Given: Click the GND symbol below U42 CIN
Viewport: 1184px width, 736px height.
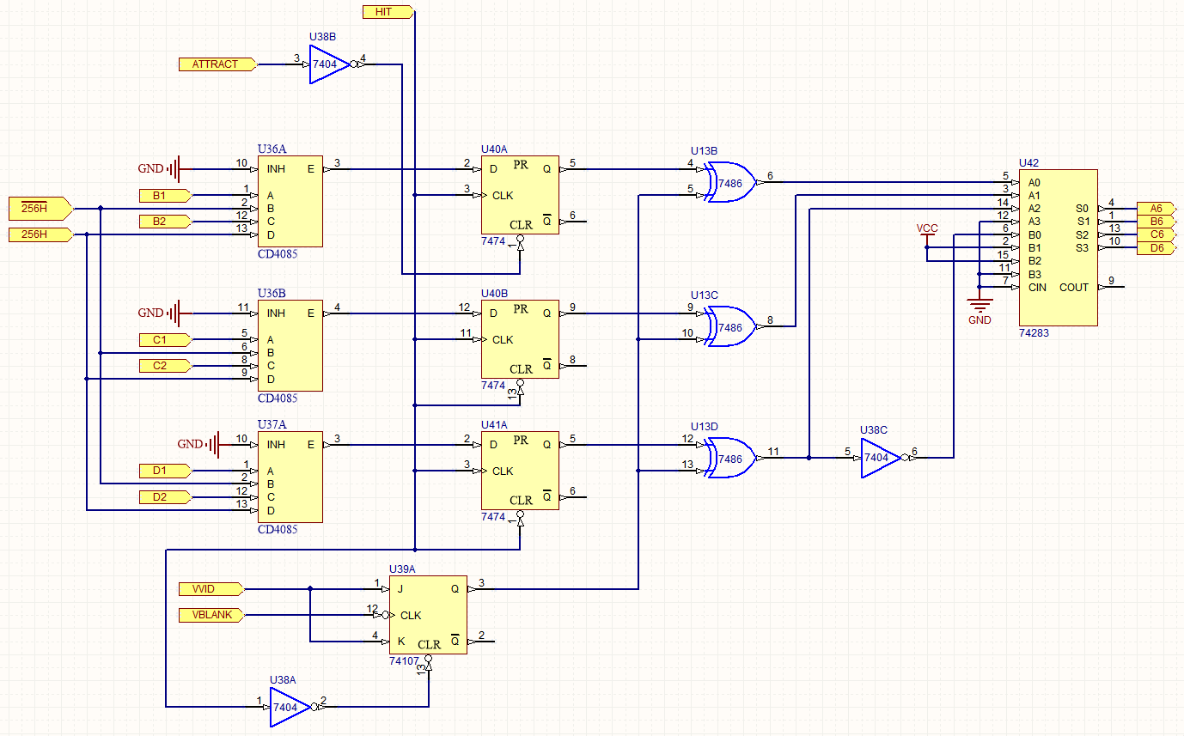Looking at the screenshot, I should coord(980,310).
